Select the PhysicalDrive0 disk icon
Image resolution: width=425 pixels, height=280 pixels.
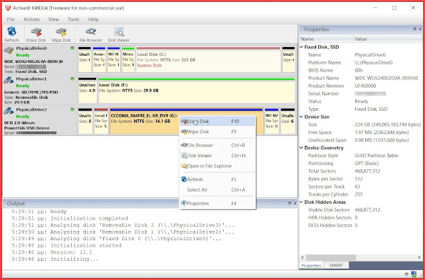(9, 50)
